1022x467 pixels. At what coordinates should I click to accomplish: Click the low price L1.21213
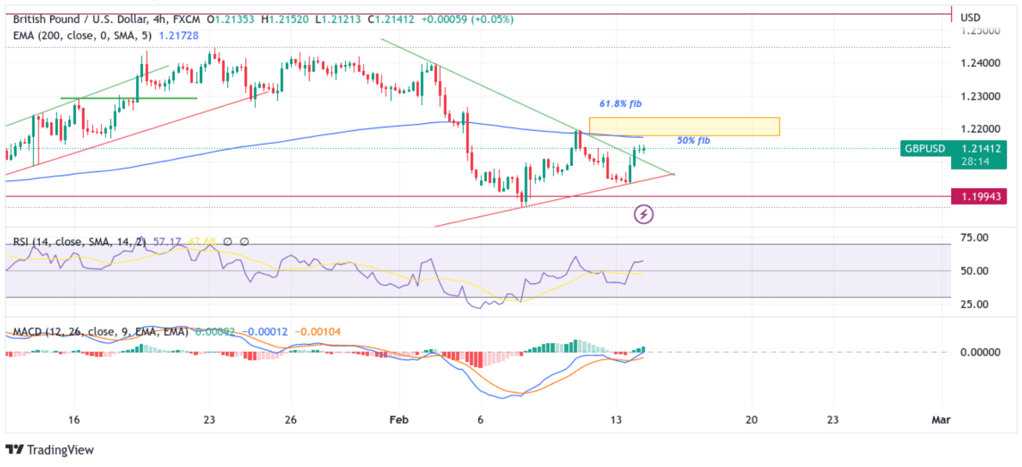(x=338, y=19)
